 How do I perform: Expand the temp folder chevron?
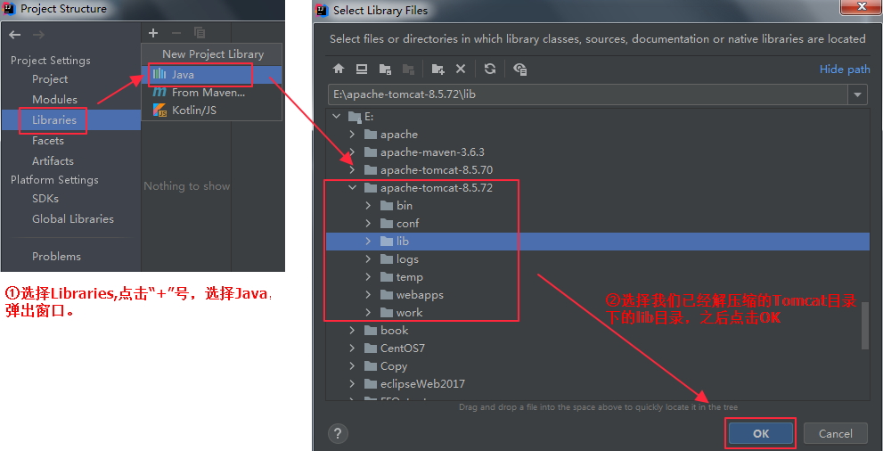pyautogui.click(x=368, y=276)
